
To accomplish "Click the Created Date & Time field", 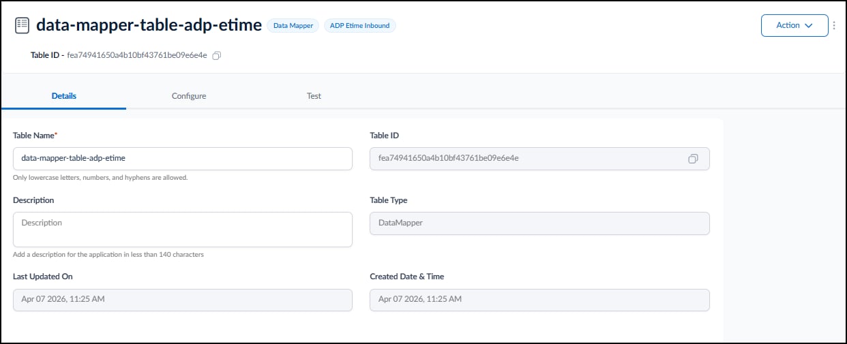I will (539, 300).
